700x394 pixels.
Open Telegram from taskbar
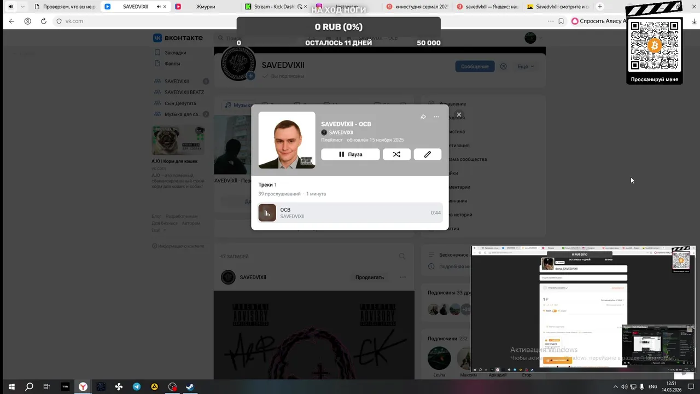137,386
